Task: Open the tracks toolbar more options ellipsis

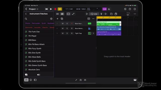Action: click(x=135, y=14)
